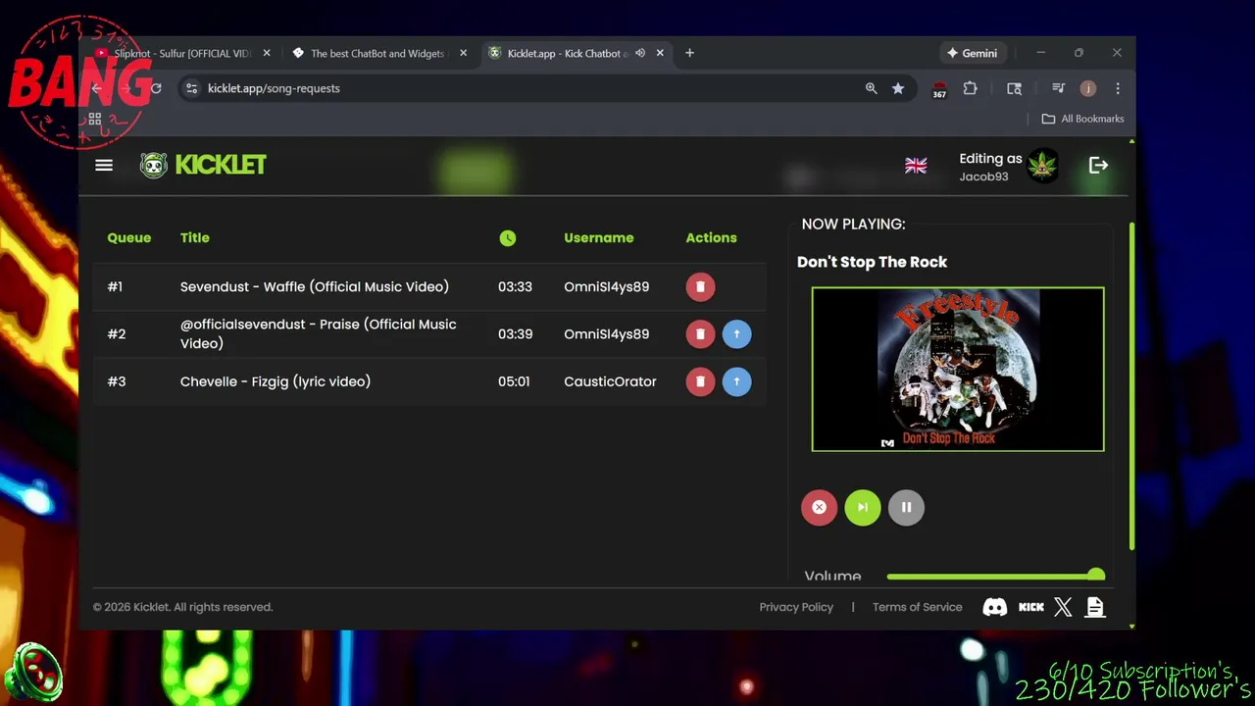Click username CausticOrator
1255x706 pixels.
pos(610,381)
